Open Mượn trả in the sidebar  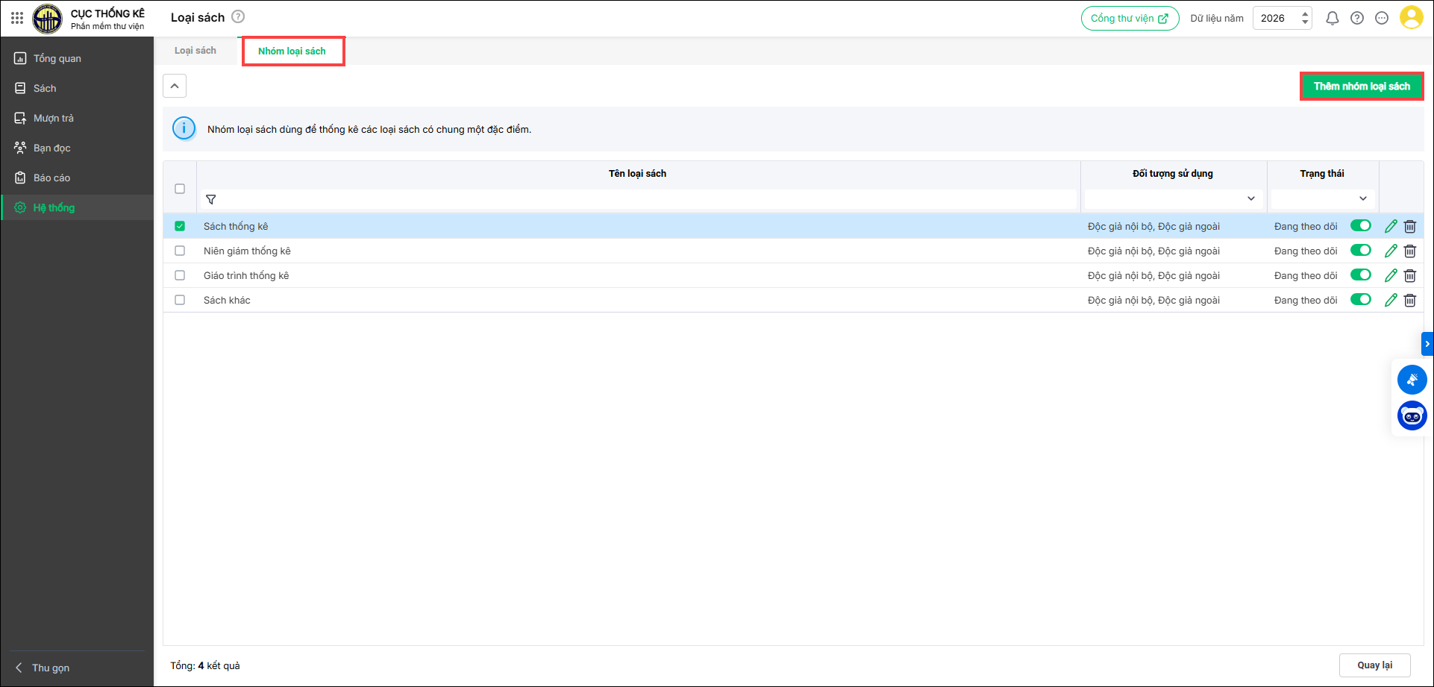[x=54, y=118]
